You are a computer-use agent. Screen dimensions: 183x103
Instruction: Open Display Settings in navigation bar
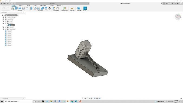(95, 98)
